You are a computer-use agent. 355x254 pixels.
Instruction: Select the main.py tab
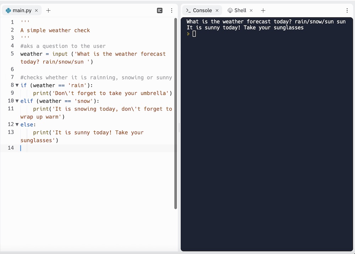click(21, 10)
